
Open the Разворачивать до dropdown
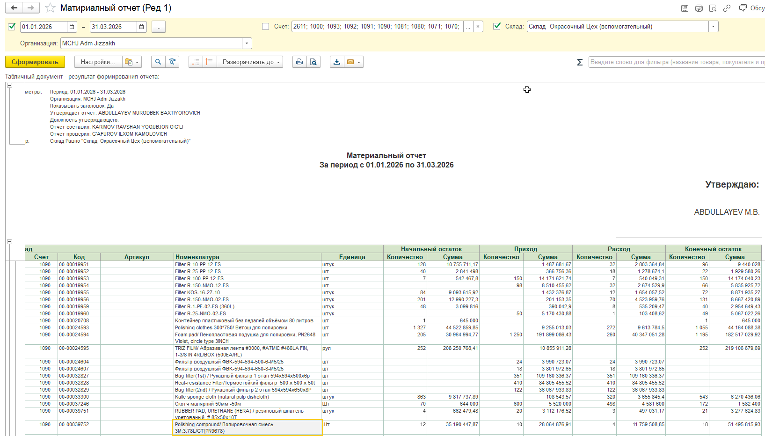(250, 62)
